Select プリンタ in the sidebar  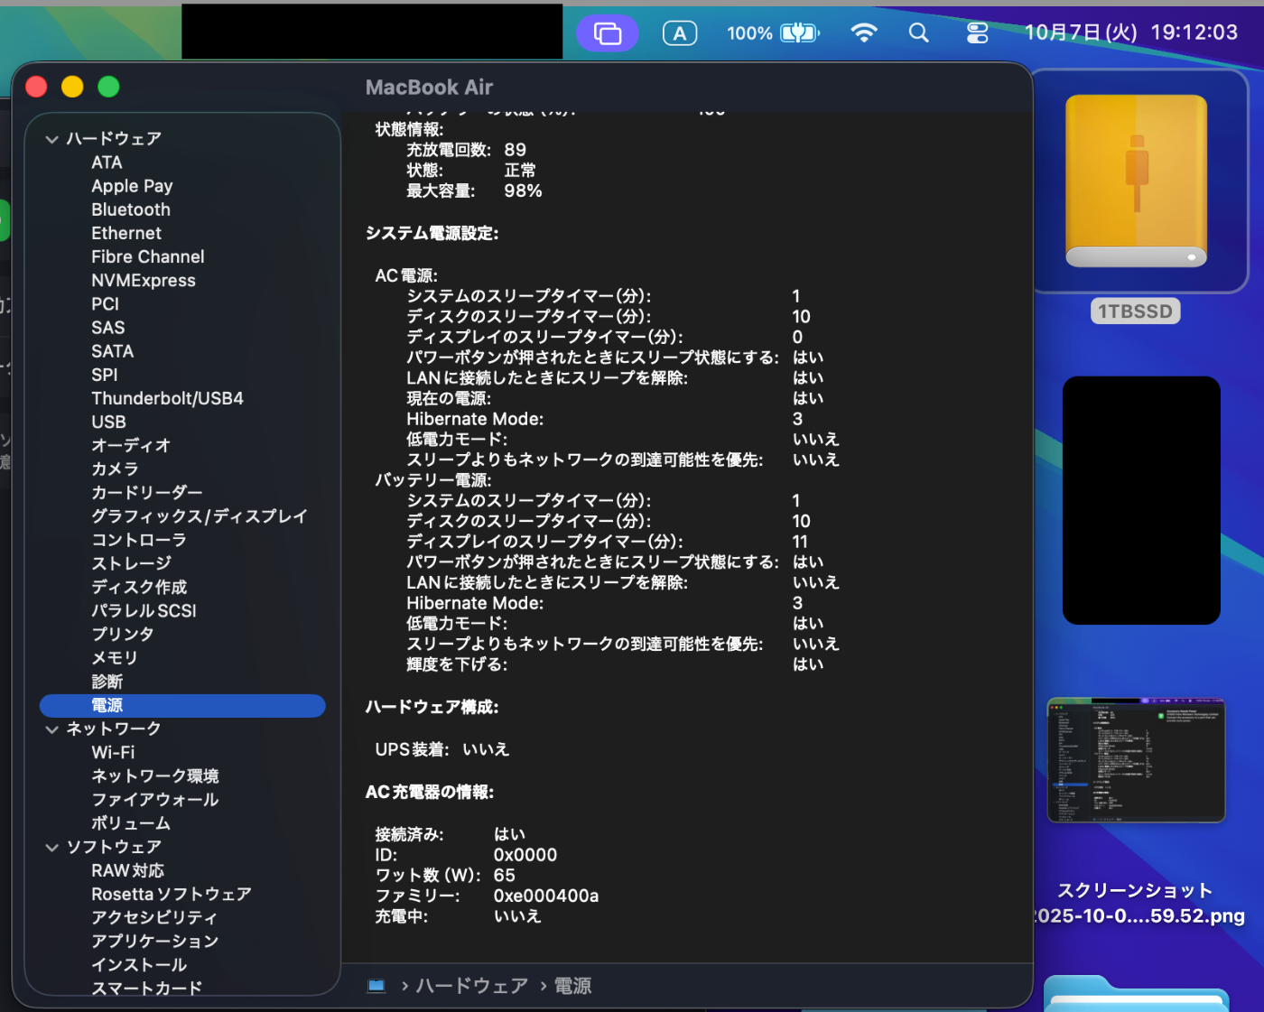tap(123, 634)
